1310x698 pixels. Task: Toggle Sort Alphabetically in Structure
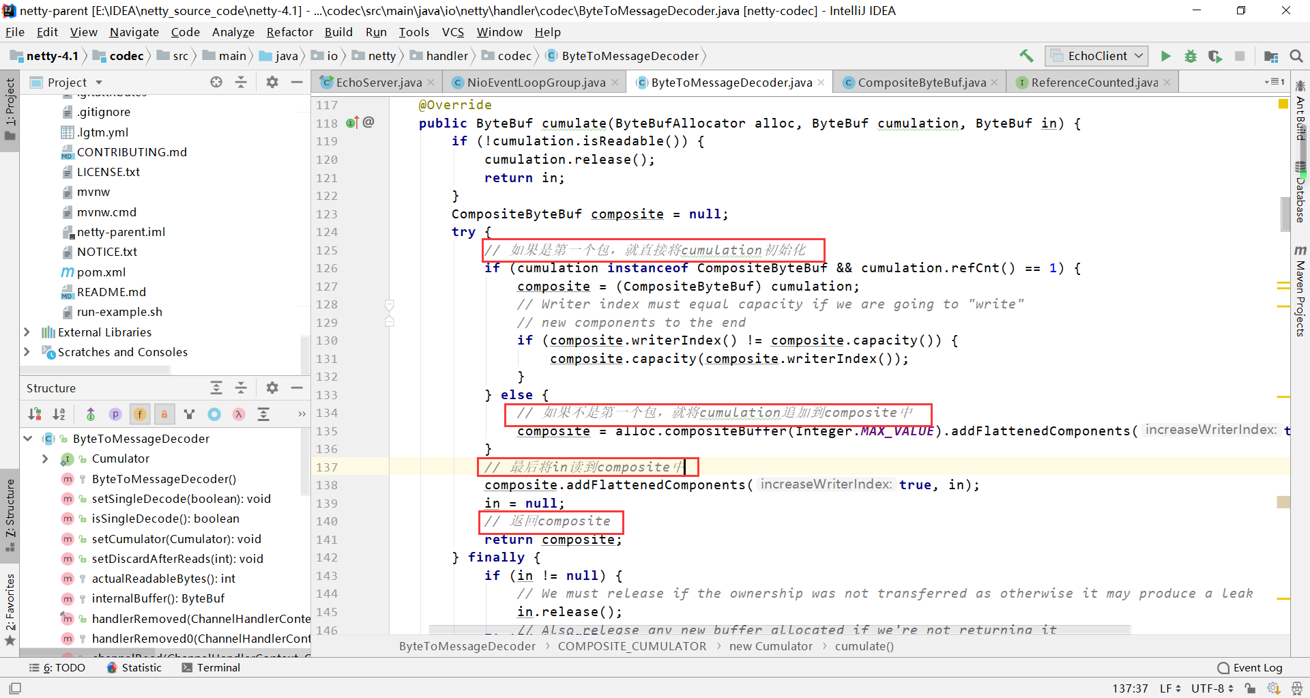click(x=59, y=414)
